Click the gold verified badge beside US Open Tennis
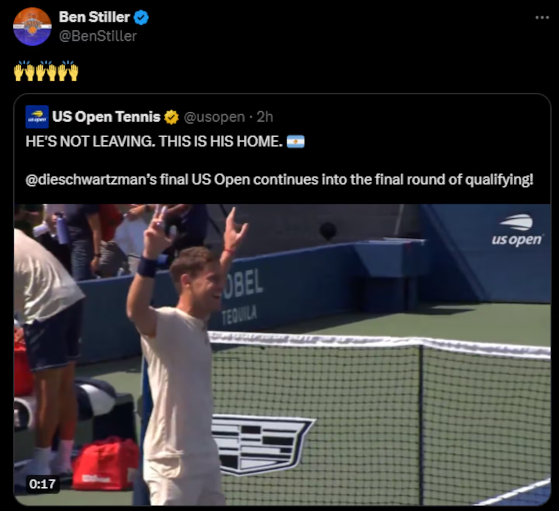 pos(172,117)
